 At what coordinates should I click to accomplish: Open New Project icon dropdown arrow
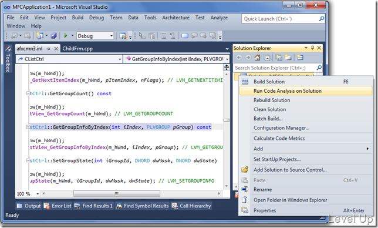[x=46, y=36]
